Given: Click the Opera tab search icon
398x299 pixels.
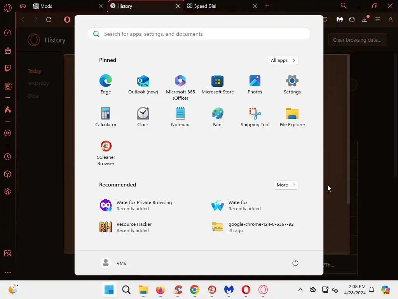Looking at the screenshot, I should coord(344,5).
